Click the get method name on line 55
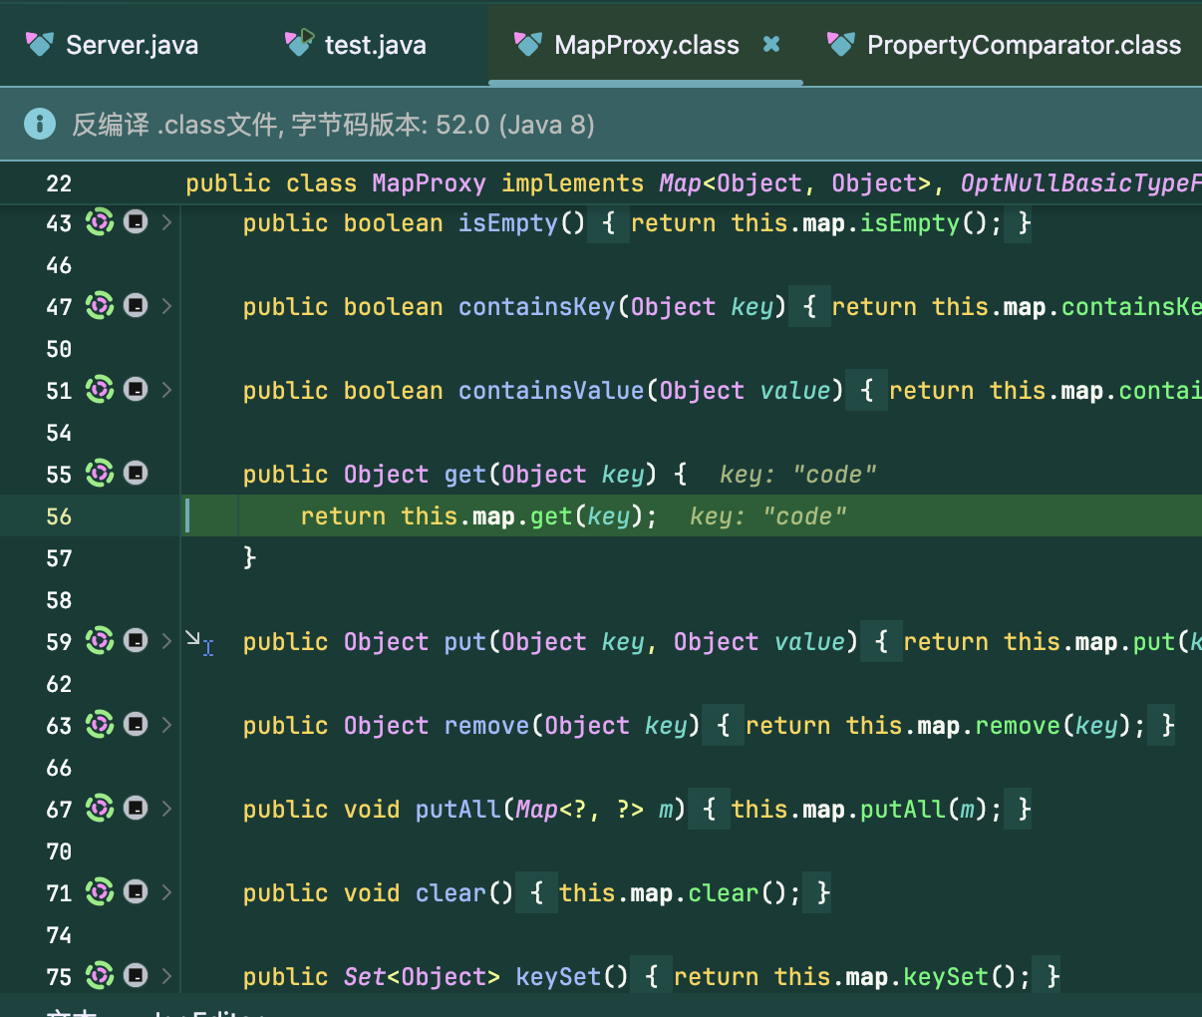1202x1017 pixels. [464, 474]
